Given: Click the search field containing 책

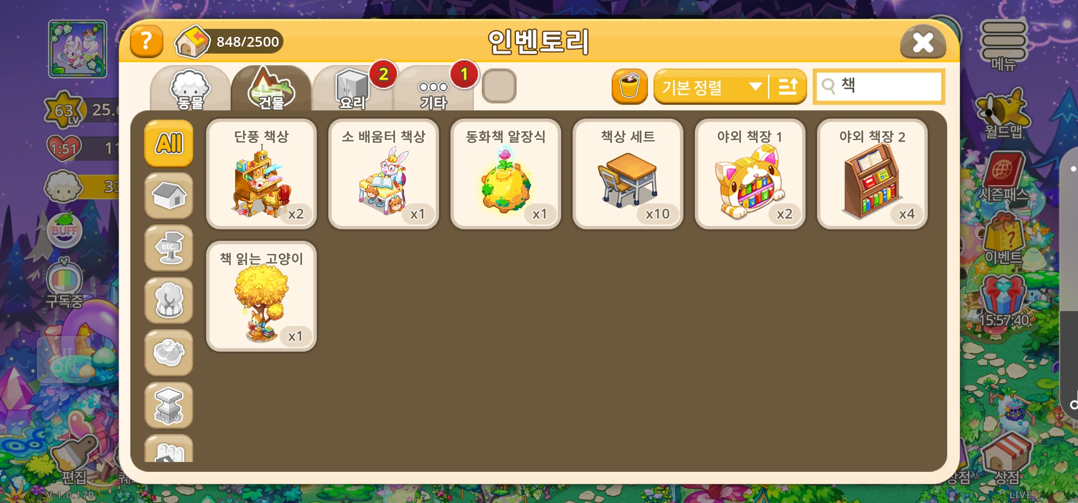Looking at the screenshot, I should click(x=879, y=86).
